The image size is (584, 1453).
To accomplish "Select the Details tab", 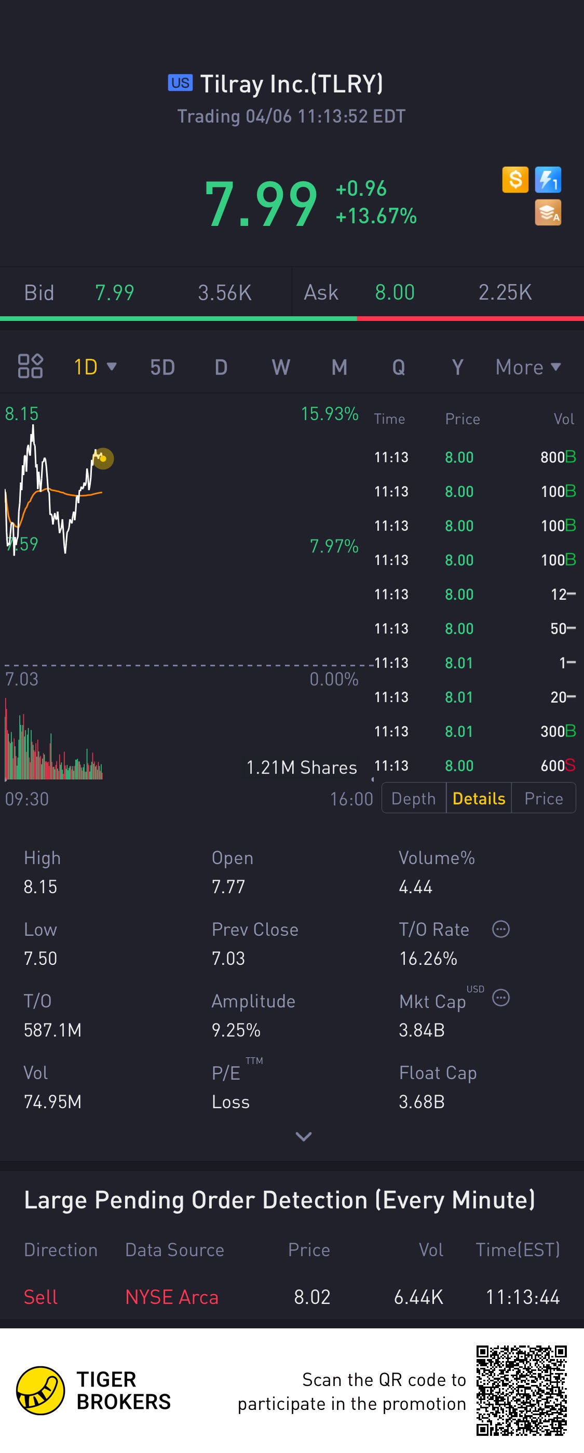I will [x=479, y=798].
